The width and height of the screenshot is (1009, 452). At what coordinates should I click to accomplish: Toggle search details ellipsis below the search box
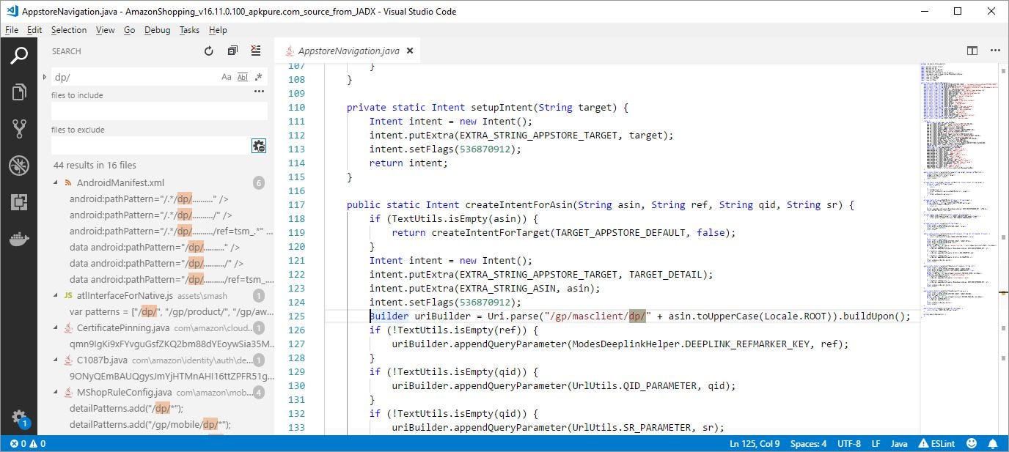pos(259,92)
